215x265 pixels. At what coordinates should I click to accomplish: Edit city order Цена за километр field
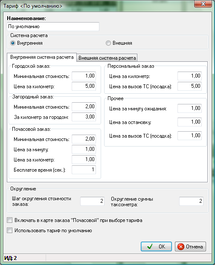point(84,86)
